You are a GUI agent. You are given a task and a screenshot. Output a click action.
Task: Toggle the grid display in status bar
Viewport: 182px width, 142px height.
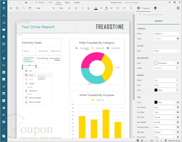pos(138,140)
